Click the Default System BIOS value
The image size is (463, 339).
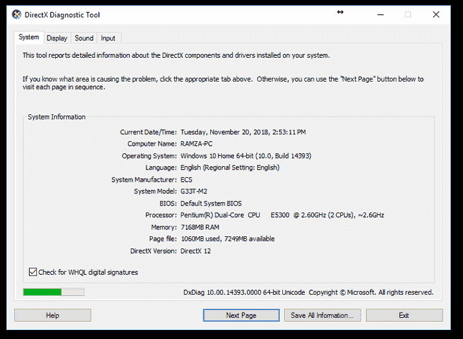[211, 204]
